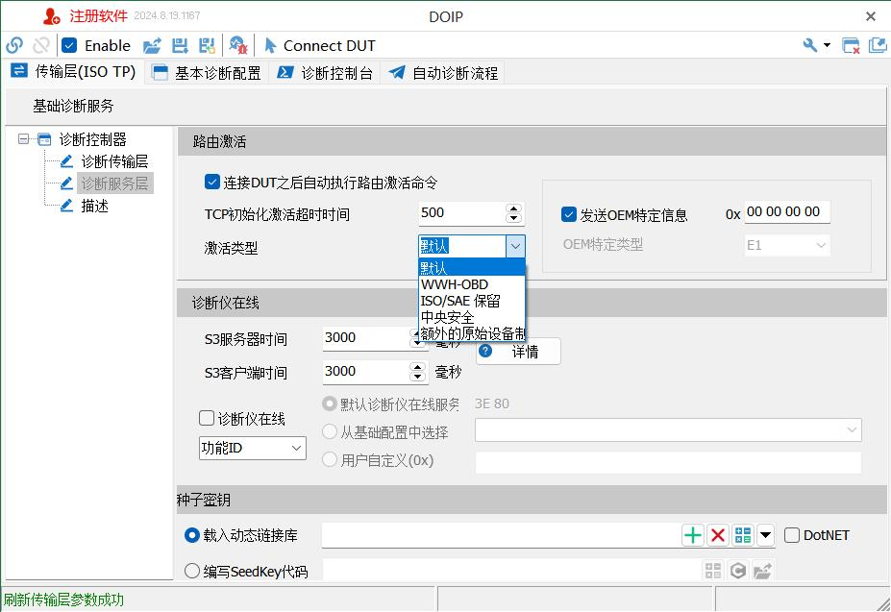Image resolution: width=891 pixels, height=612 pixels.
Task: Decrease TCP activation timeout with down arrow
Action: pyautogui.click(x=513, y=219)
